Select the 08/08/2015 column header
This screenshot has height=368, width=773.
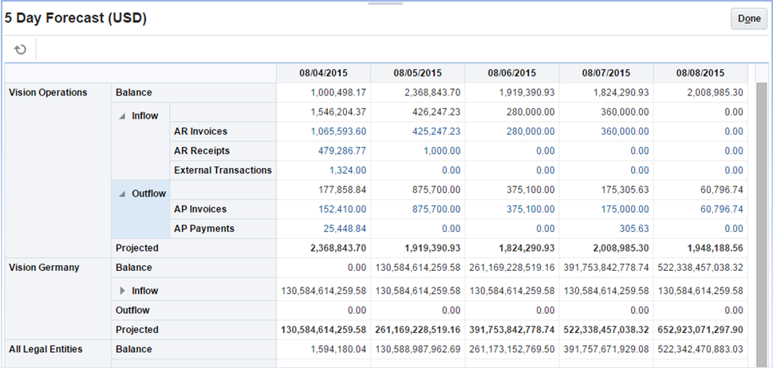point(700,72)
